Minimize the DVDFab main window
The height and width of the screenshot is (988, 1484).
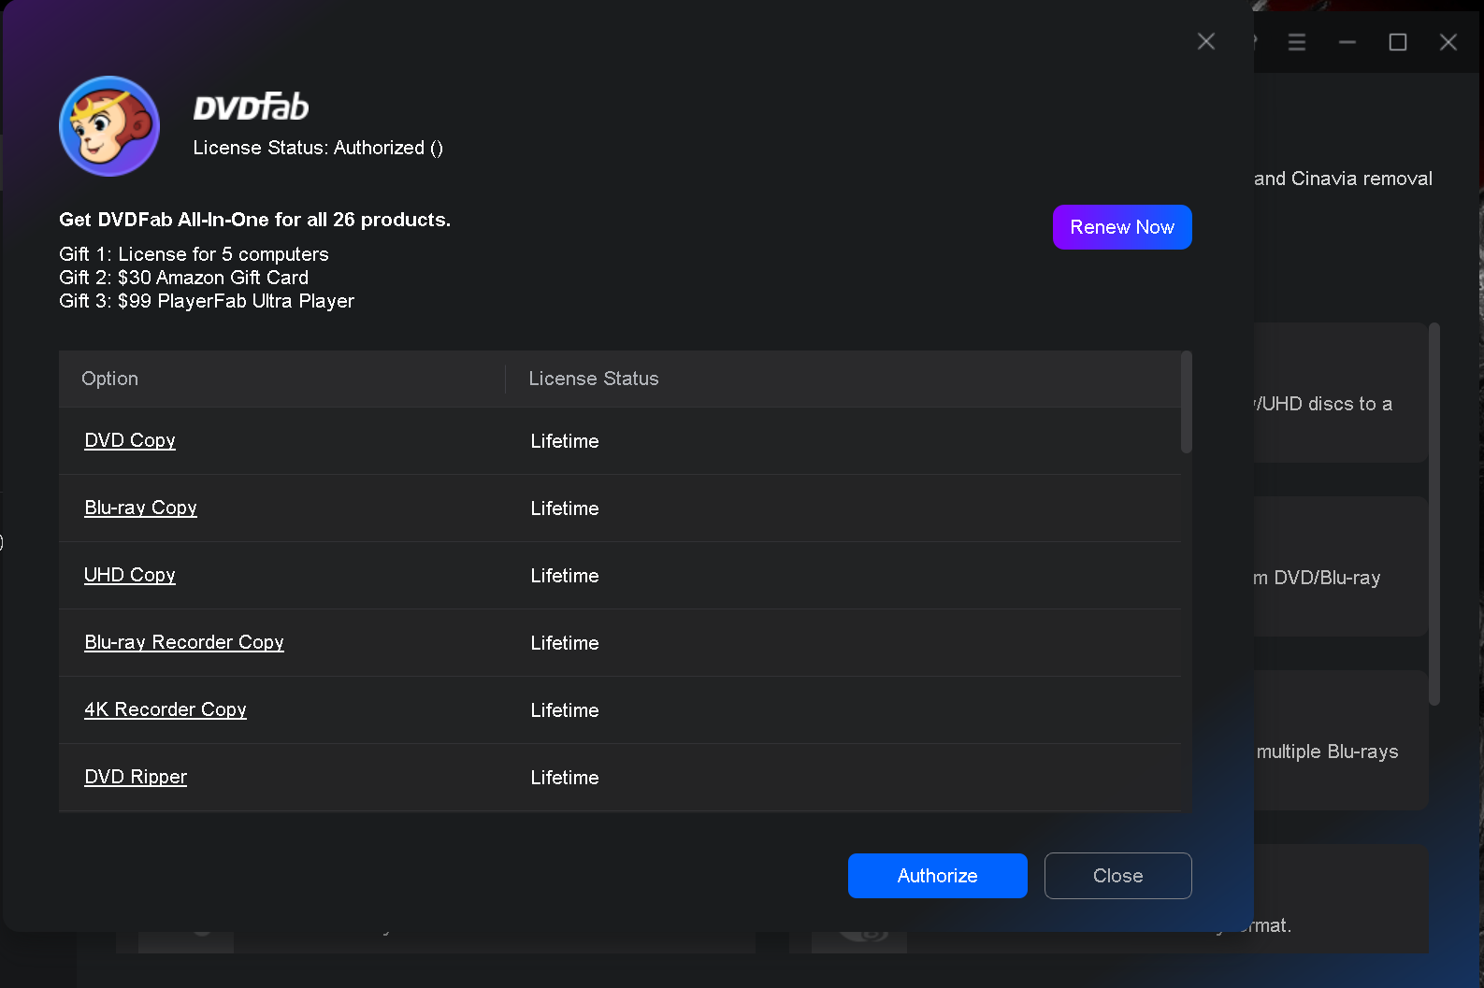click(x=1347, y=42)
